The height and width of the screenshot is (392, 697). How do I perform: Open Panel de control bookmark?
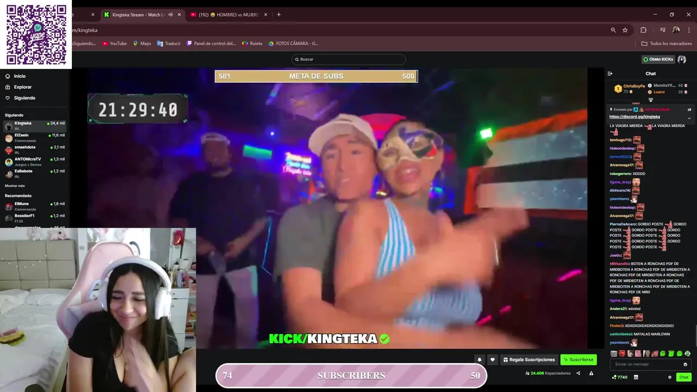[211, 44]
